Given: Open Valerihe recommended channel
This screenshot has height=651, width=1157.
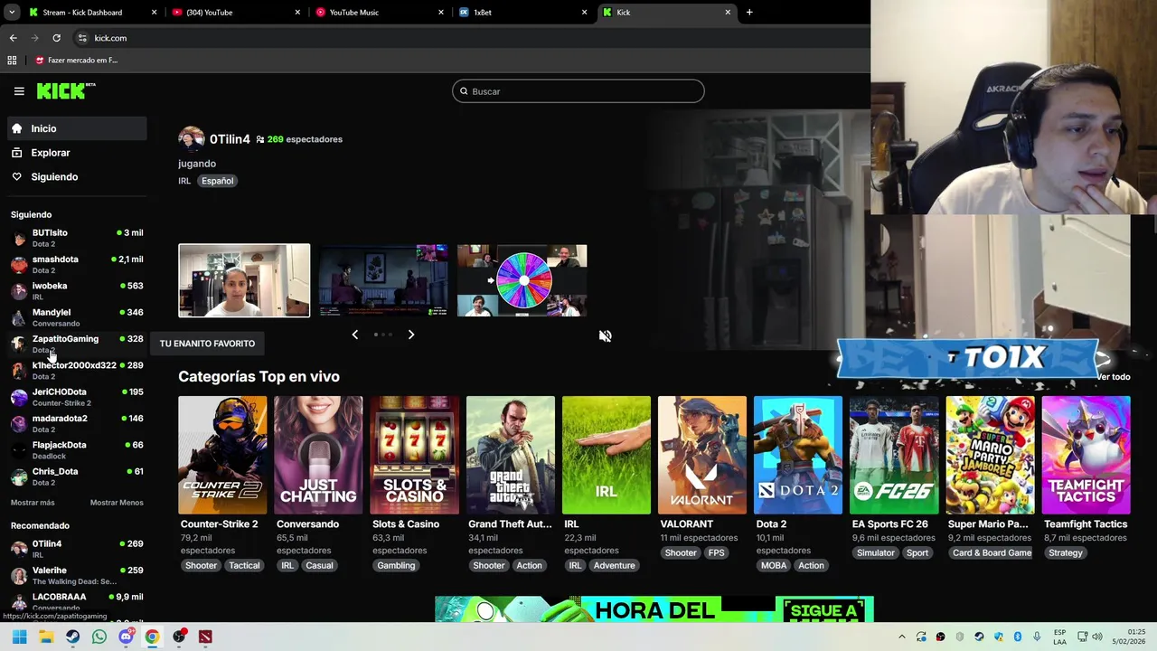Looking at the screenshot, I should click(77, 575).
